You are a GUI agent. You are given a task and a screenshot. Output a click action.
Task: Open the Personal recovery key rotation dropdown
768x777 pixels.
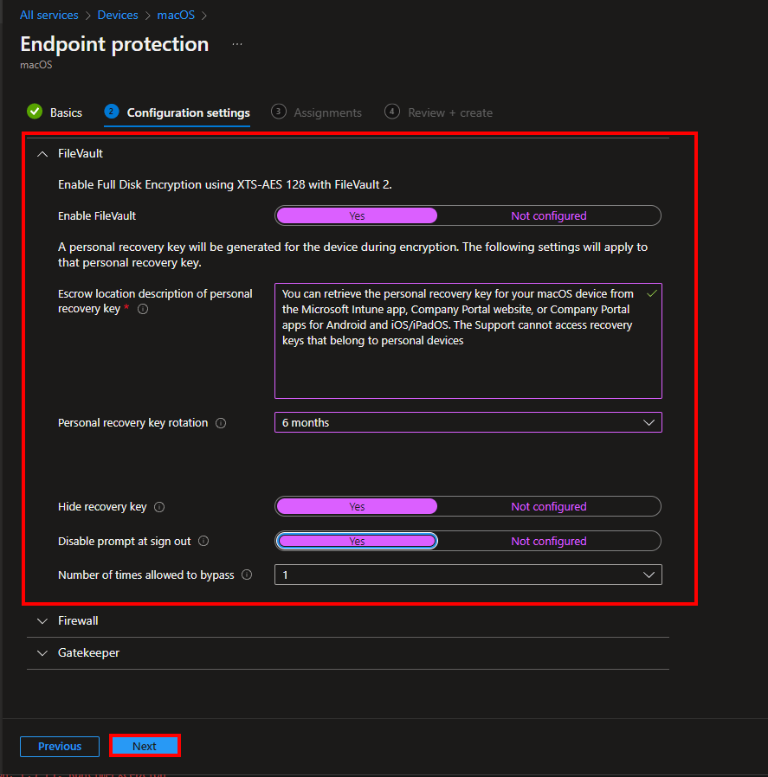(x=468, y=423)
